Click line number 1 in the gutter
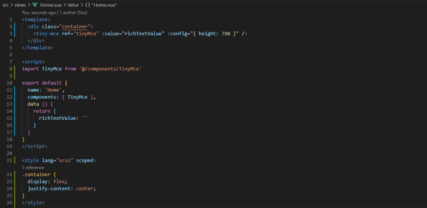 pos(11,19)
